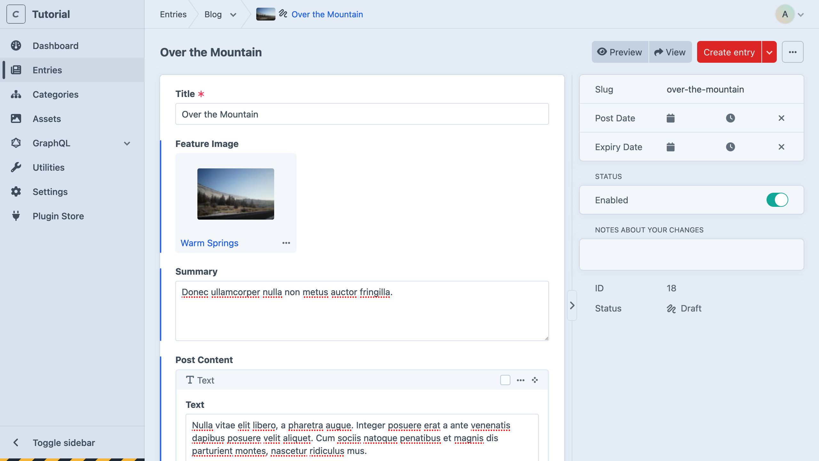Expand the GraphQL sidebar section
Image resolution: width=819 pixels, height=461 pixels.
[x=127, y=143]
